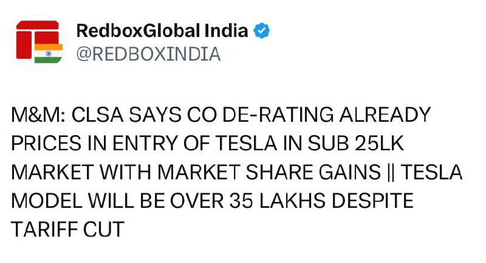Click the blue verified checkmark badge
This screenshot has width=486, height=263.
[x=262, y=30]
